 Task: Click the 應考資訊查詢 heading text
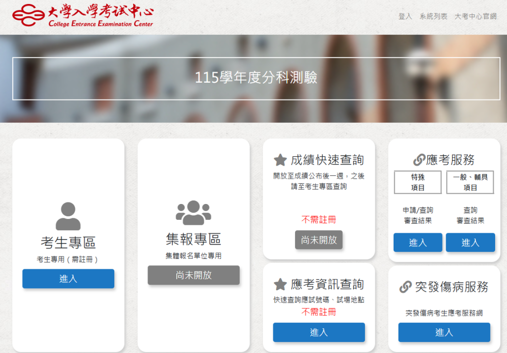click(327, 285)
